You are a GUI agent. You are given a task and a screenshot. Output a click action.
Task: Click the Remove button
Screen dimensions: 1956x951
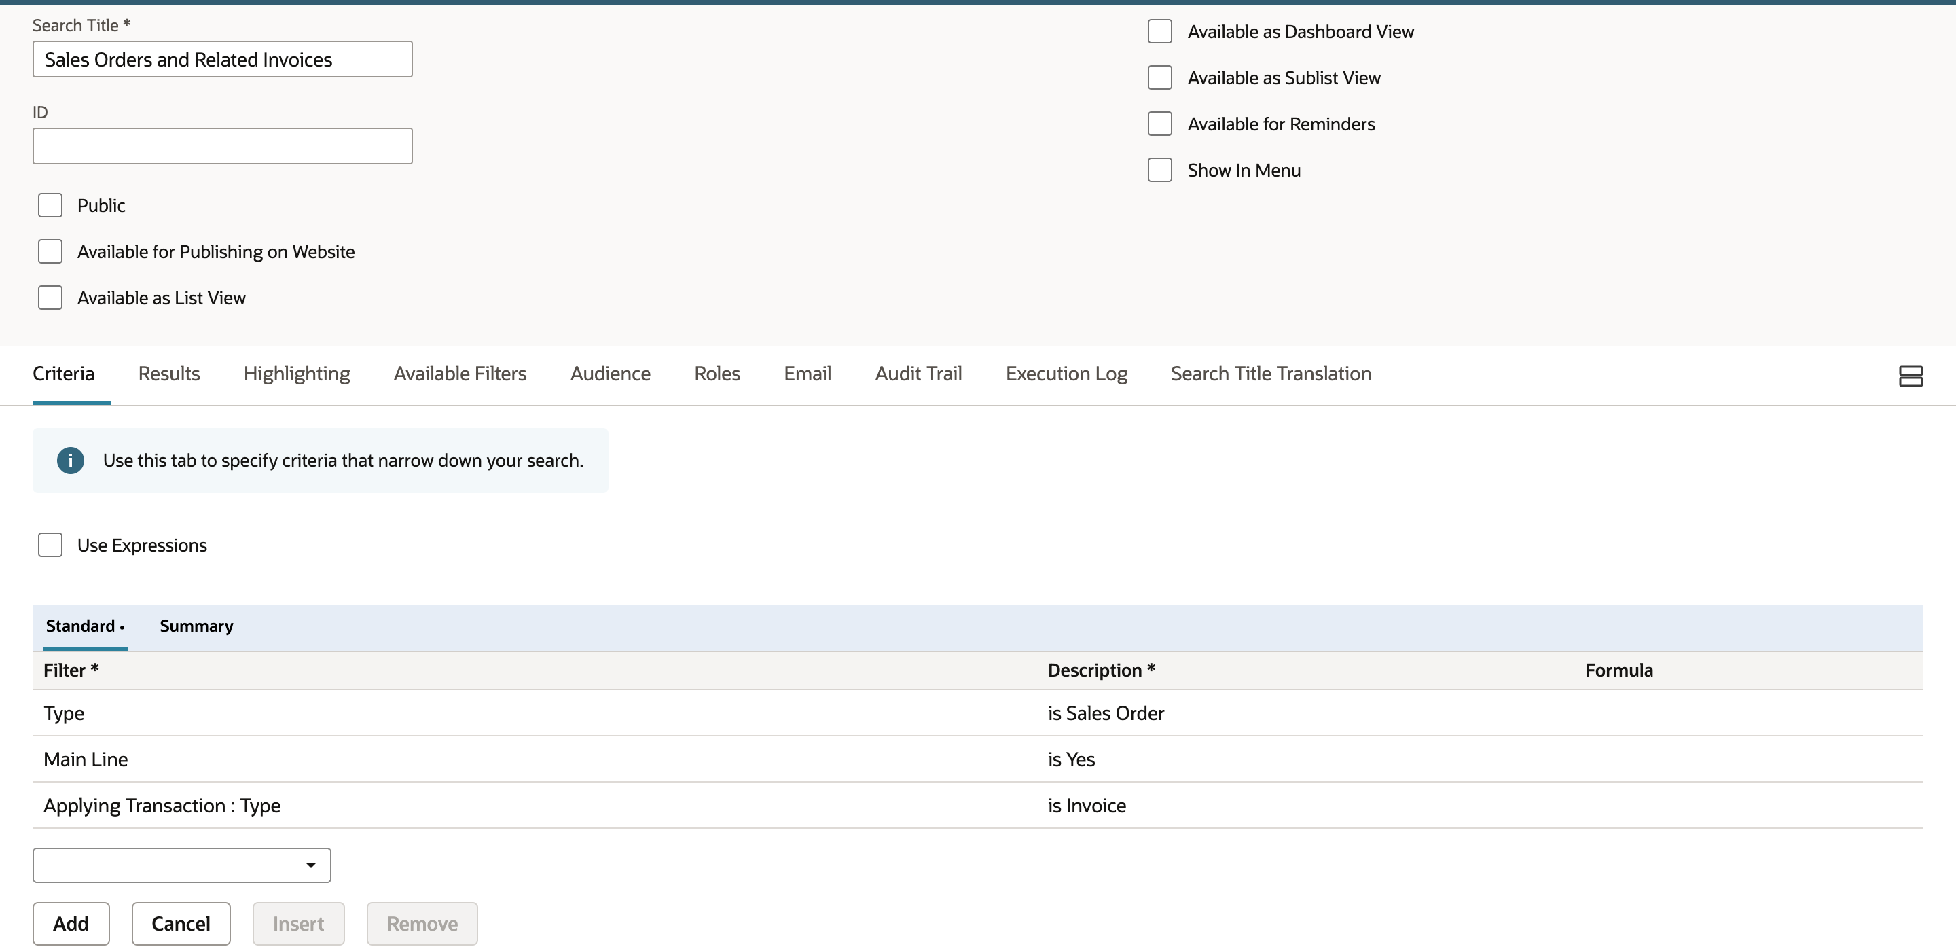(x=422, y=924)
